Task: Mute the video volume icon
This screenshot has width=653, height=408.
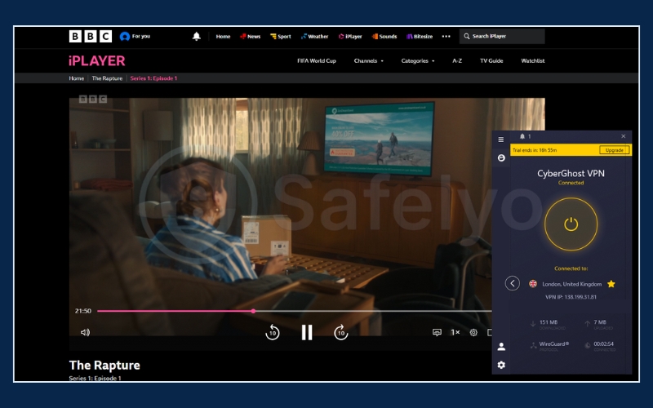Action: tap(85, 332)
